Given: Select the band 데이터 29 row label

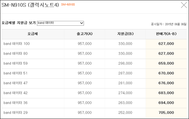Looking at the screenshot, I should (x=16, y=113).
